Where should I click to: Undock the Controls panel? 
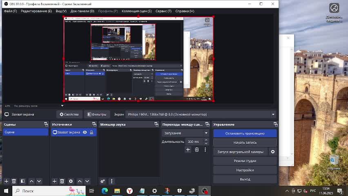click(275, 124)
